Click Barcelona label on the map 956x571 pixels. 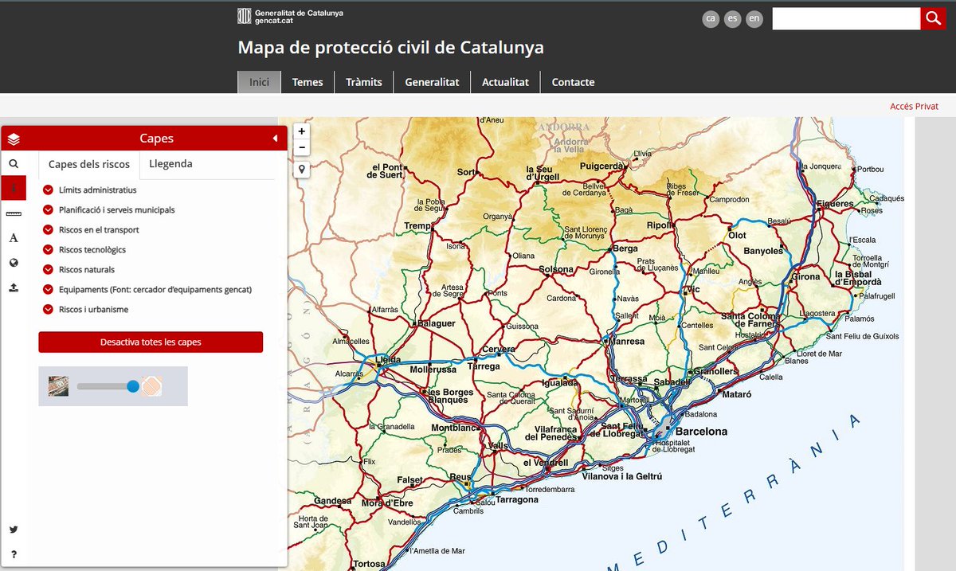pyautogui.click(x=701, y=432)
